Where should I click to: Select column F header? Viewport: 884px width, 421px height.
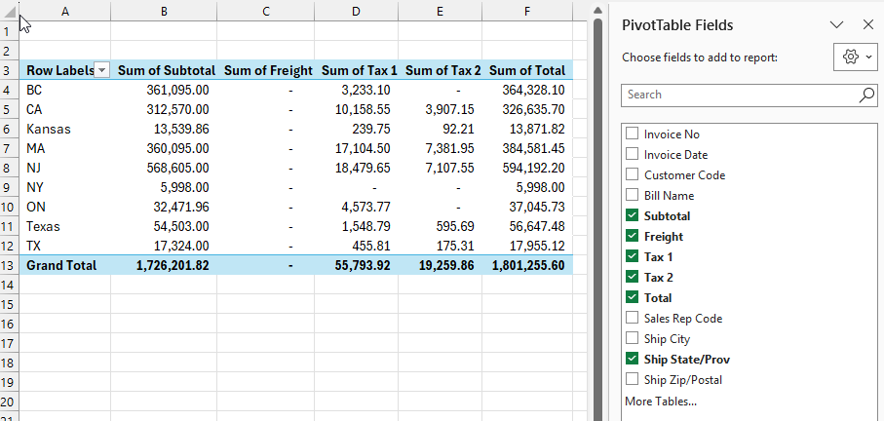527,11
